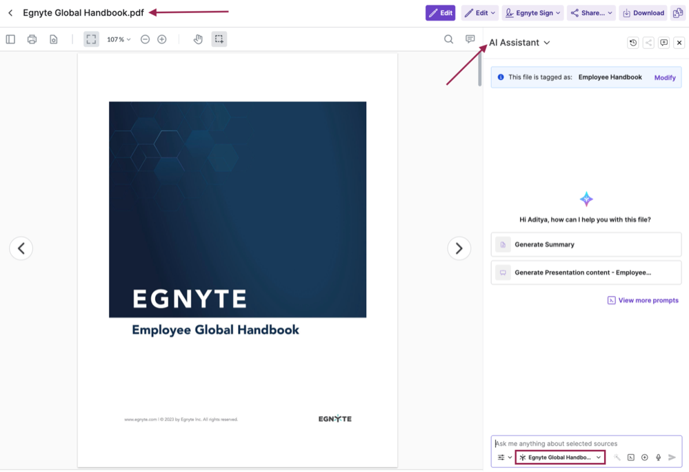The height and width of the screenshot is (472, 689).
Task: Open the comments panel icon
Action: [470, 39]
